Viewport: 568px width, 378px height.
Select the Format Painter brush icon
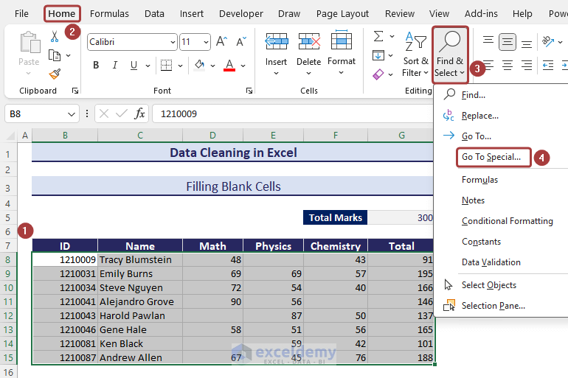(55, 74)
